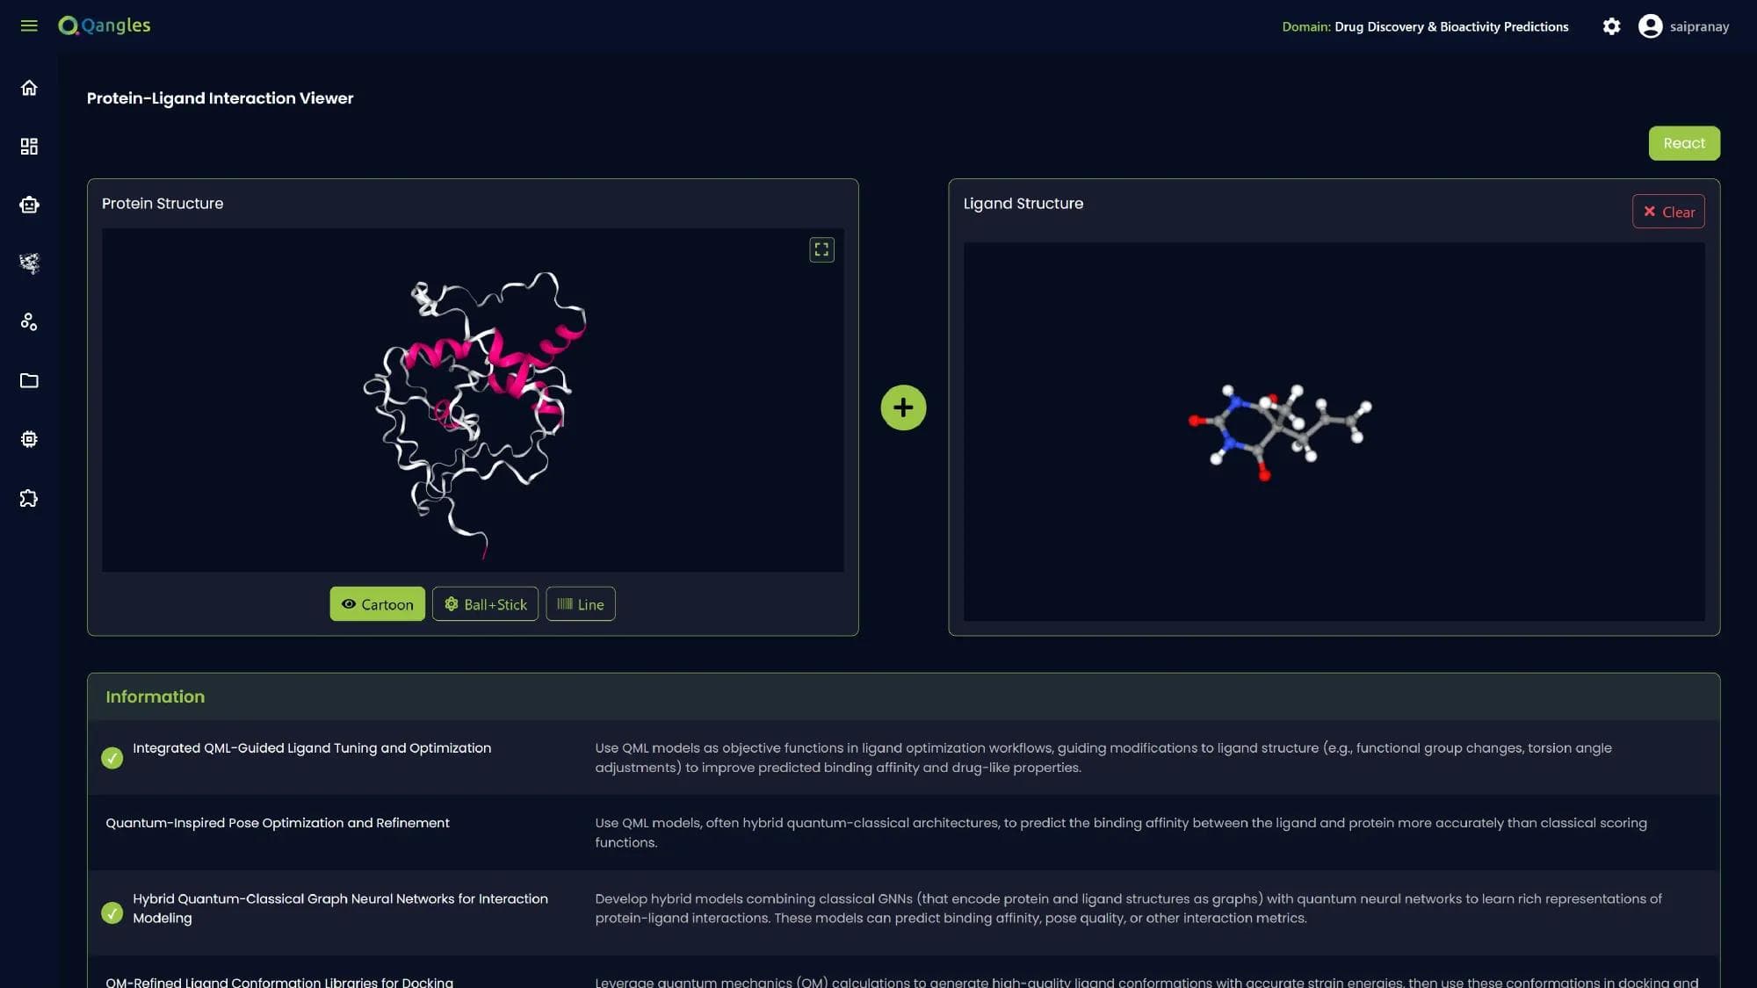Open the hamburger navigation menu
The width and height of the screenshot is (1757, 988).
tap(29, 25)
